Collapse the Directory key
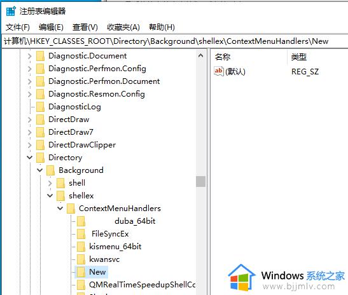 point(29,158)
